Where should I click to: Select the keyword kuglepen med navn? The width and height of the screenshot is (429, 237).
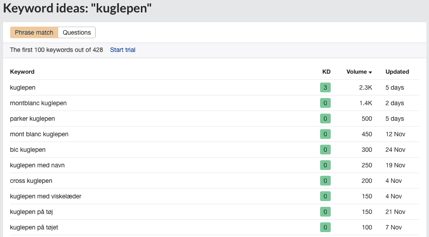[37, 165]
